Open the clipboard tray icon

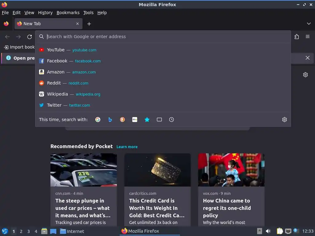[x=280, y=231]
